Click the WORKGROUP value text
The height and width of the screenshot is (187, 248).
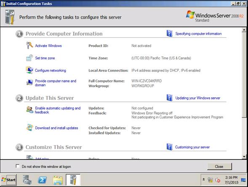[143, 86]
